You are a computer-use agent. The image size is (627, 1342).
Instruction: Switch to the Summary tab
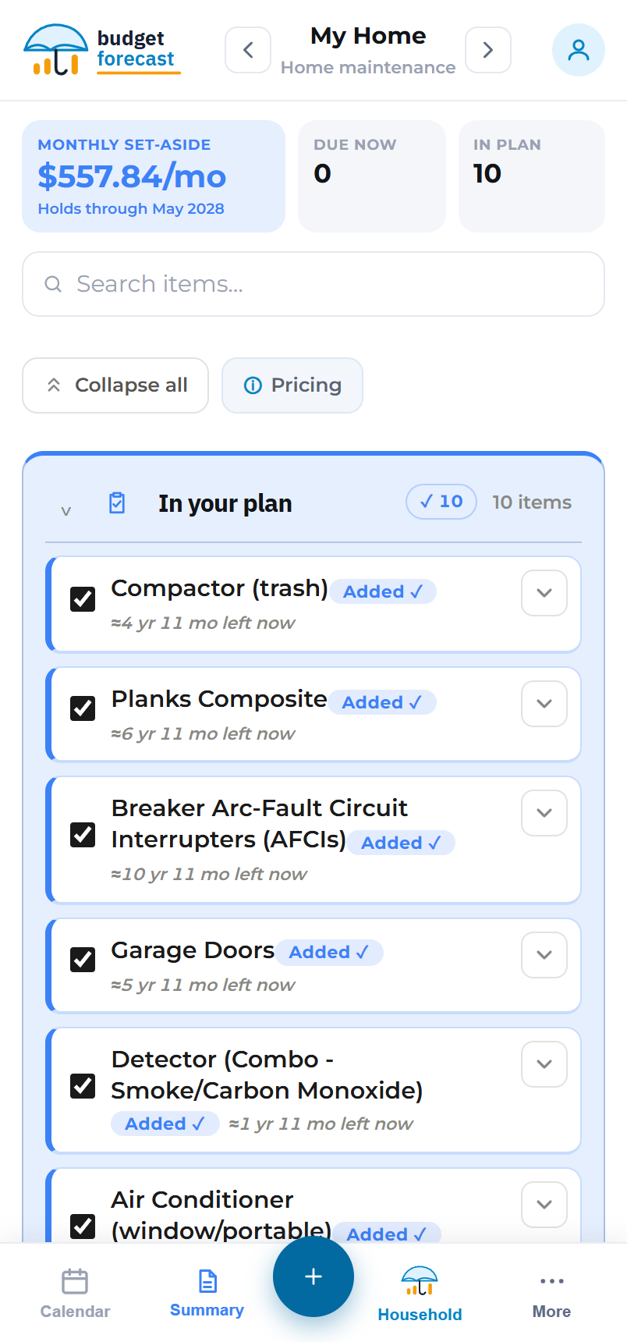pos(207,1293)
